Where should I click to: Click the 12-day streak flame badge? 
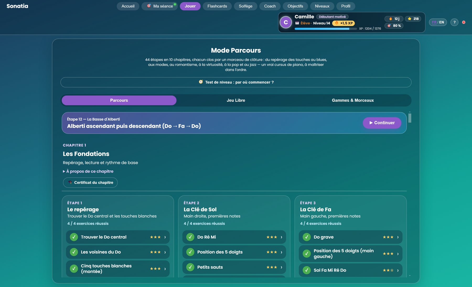click(x=394, y=19)
